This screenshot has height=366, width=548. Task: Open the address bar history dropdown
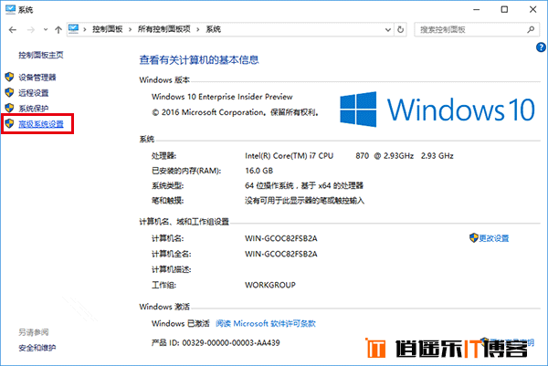pyautogui.click(x=388, y=30)
